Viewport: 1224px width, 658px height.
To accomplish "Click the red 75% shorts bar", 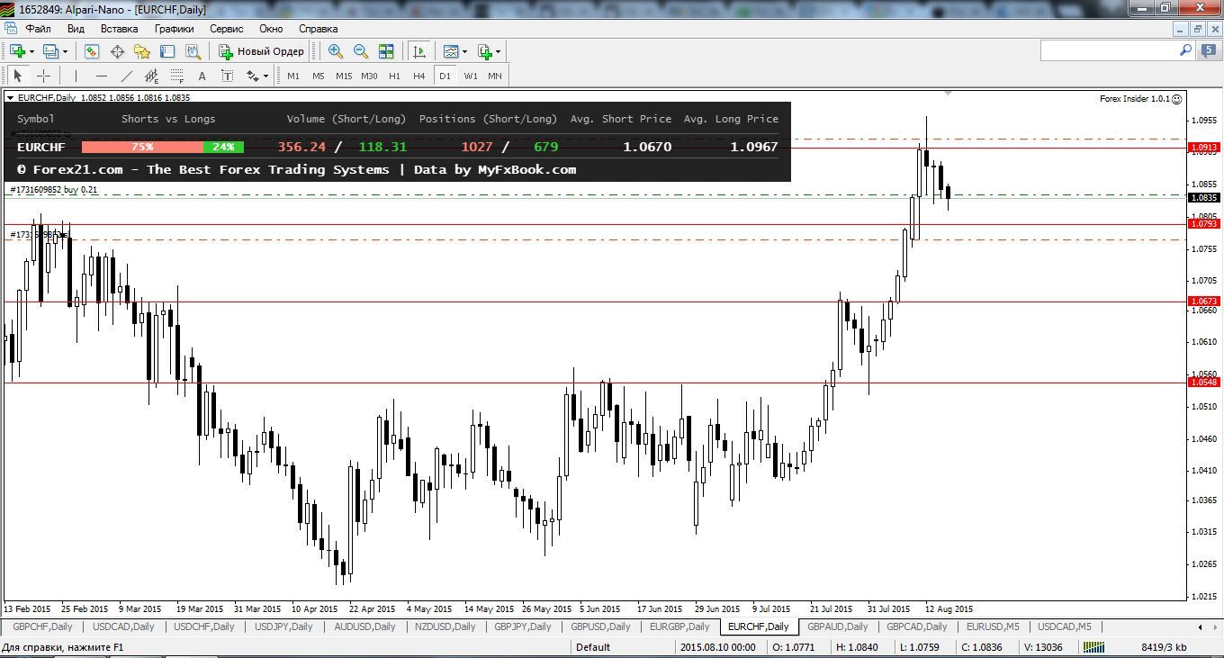I will pos(142,147).
